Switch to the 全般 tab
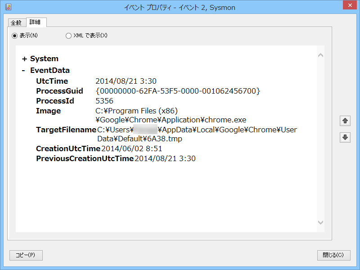This screenshot has width=360, height=270. (x=17, y=22)
